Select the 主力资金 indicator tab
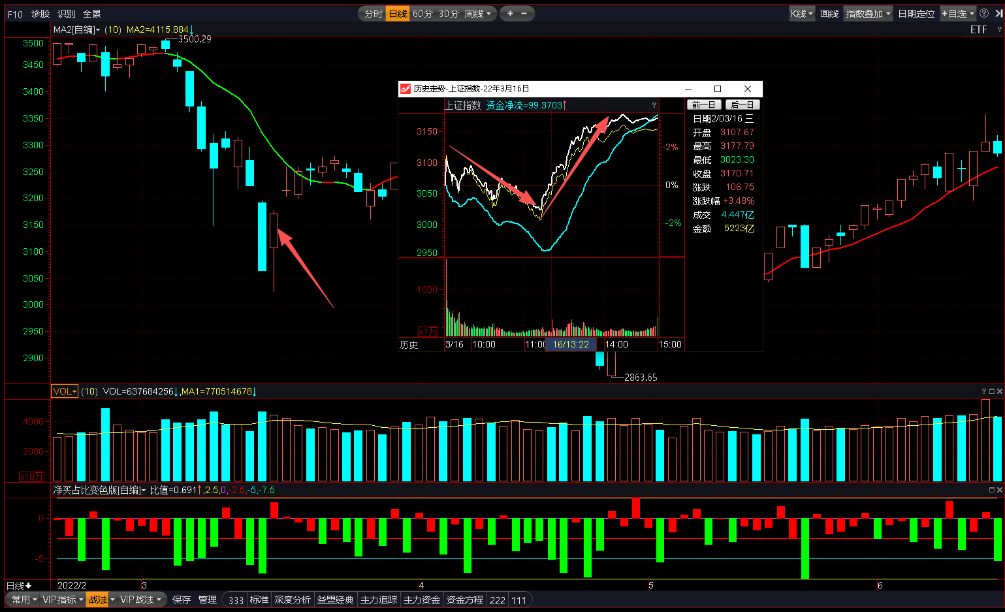The height and width of the screenshot is (612, 1005). tap(422, 600)
